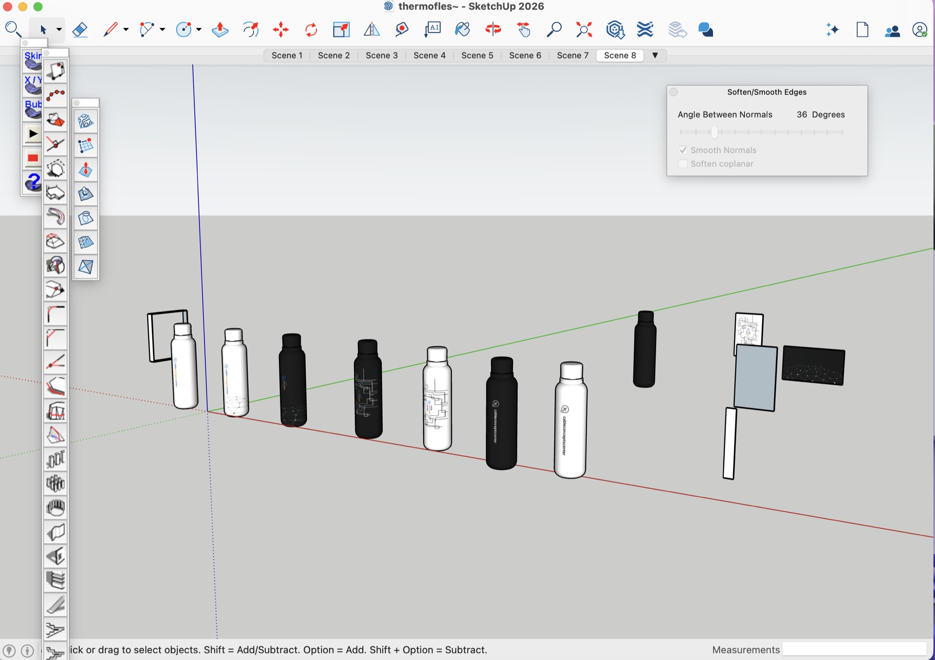Screen dimensions: 935x660
Task: Expand the Line tool dropdown arrow
Action: click(126, 30)
